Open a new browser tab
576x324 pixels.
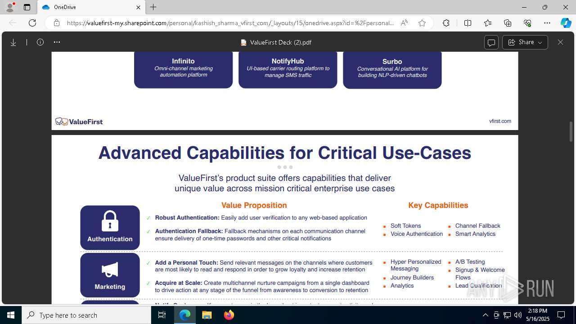click(153, 7)
